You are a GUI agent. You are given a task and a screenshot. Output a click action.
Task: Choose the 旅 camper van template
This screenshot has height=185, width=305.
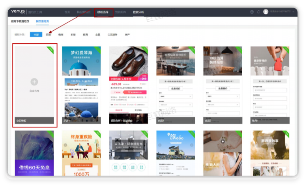point(176,153)
